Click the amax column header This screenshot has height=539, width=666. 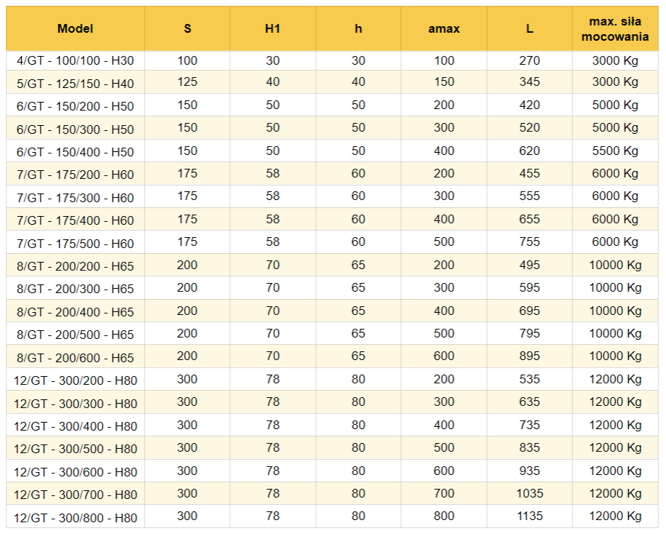click(x=444, y=29)
